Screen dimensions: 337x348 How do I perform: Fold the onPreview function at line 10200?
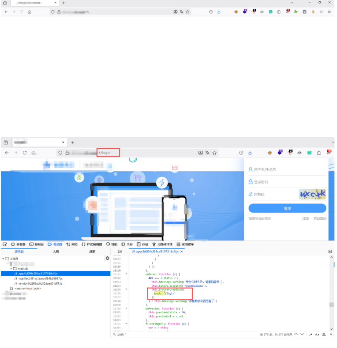click(126, 308)
